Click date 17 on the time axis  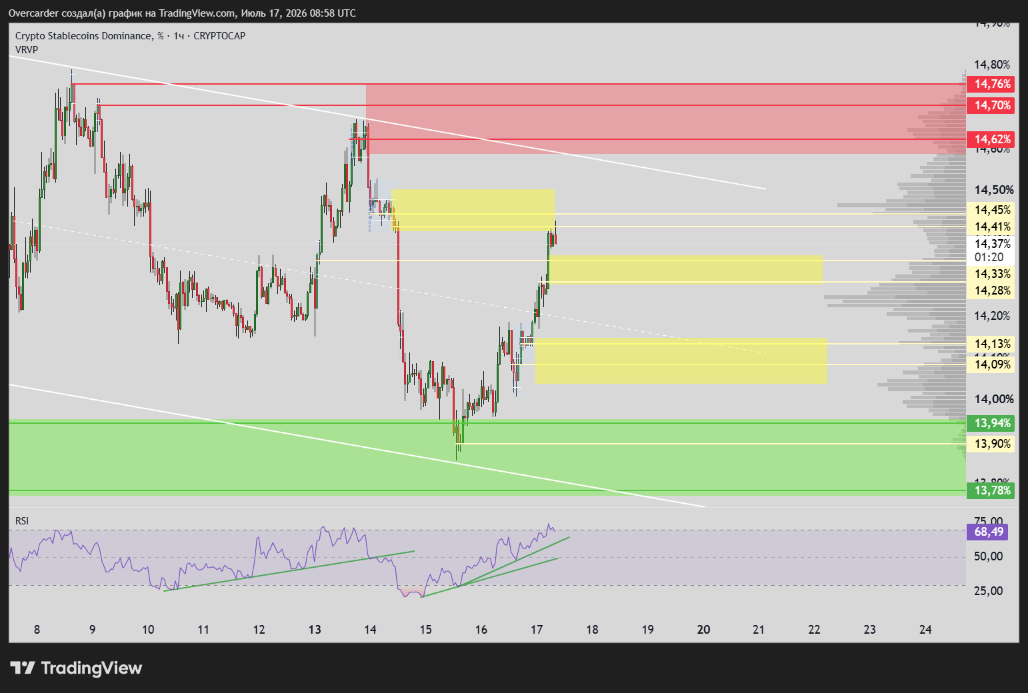[537, 630]
